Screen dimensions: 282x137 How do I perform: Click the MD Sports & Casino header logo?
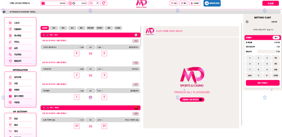tap(142, 4)
